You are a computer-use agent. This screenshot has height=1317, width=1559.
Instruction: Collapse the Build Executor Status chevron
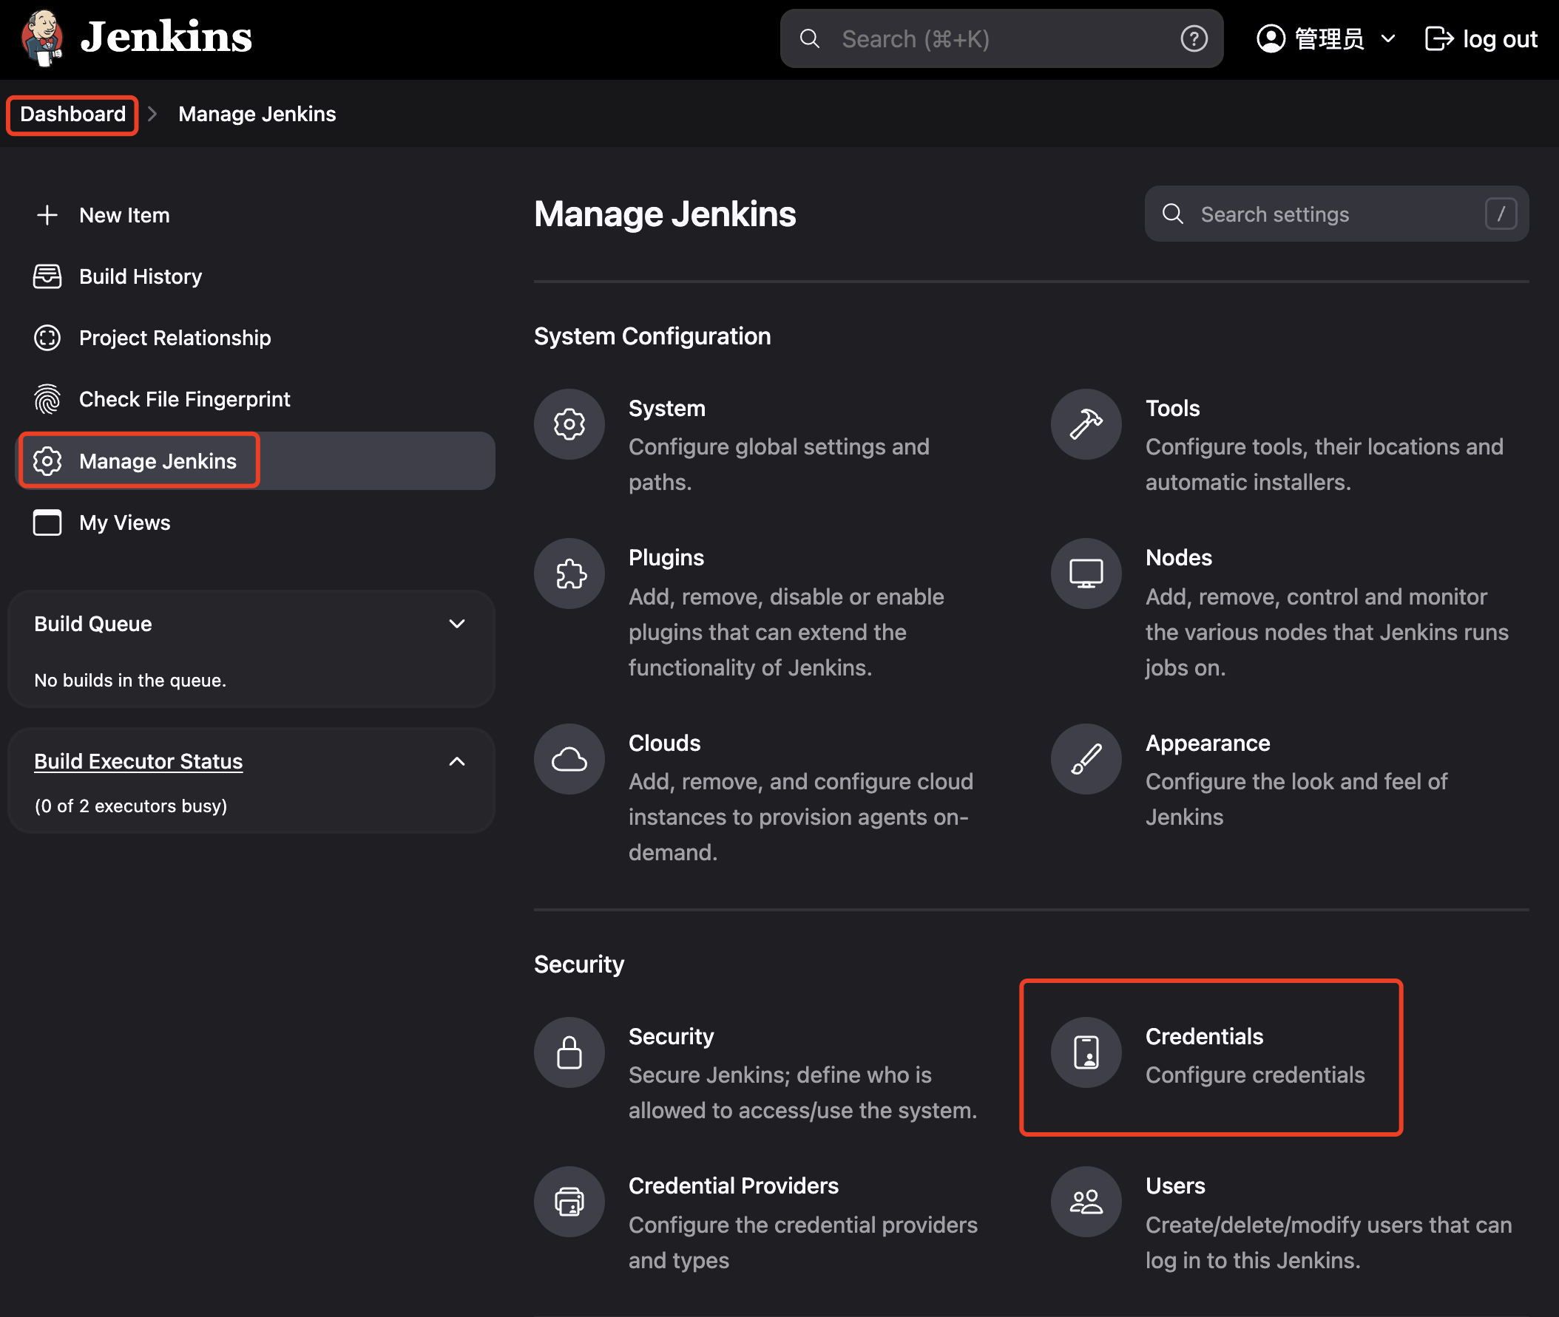click(456, 760)
